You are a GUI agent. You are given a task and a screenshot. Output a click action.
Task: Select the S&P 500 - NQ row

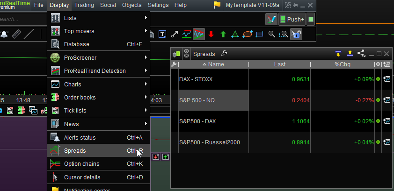(x=281, y=100)
